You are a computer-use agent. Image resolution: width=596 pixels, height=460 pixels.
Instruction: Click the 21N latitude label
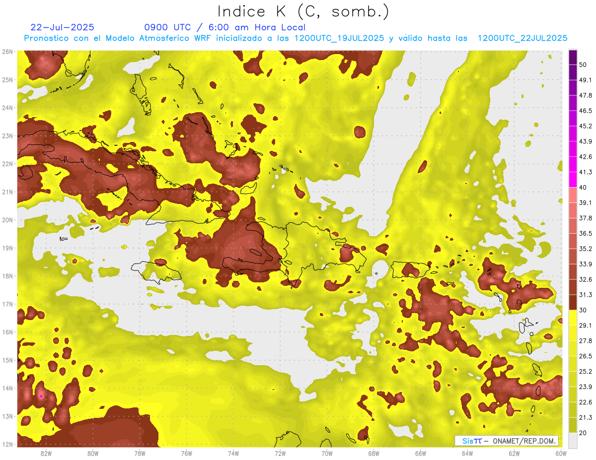[x=7, y=192]
